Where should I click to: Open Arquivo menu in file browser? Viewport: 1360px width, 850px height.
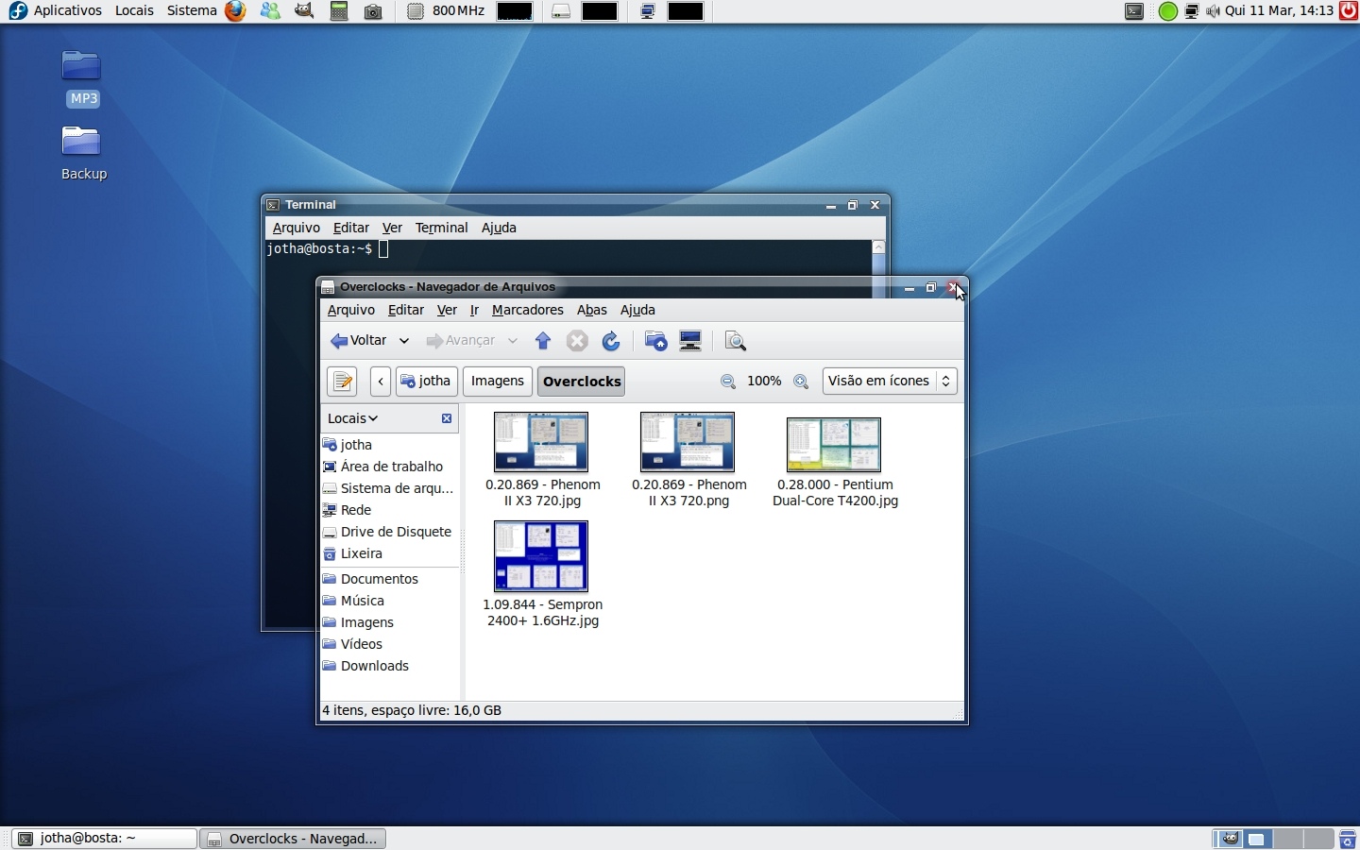pyautogui.click(x=351, y=311)
